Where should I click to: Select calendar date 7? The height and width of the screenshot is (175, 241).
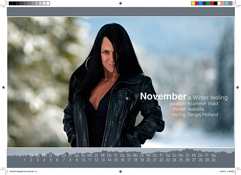(x=64, y=160)
